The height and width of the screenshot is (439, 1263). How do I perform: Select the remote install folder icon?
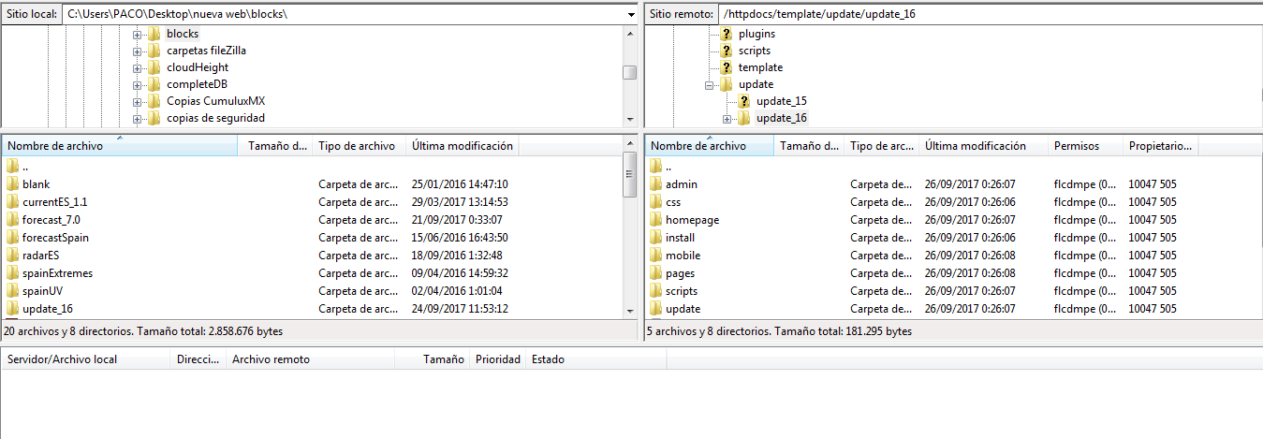click(655, 238)
